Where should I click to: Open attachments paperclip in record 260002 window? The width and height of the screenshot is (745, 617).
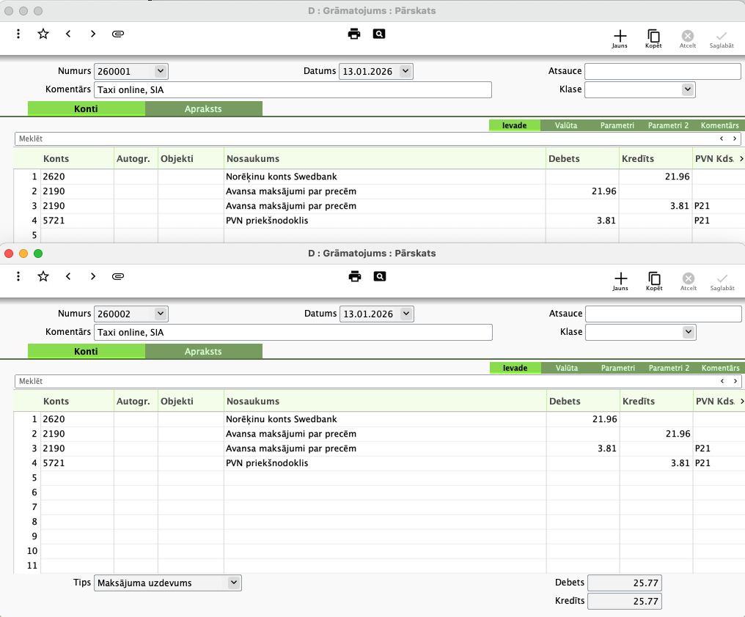pos(117,276)
